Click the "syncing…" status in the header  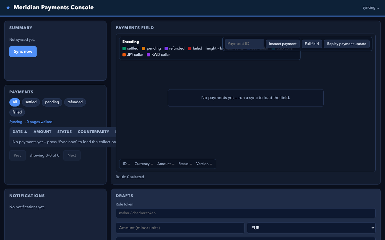point(371,8)
